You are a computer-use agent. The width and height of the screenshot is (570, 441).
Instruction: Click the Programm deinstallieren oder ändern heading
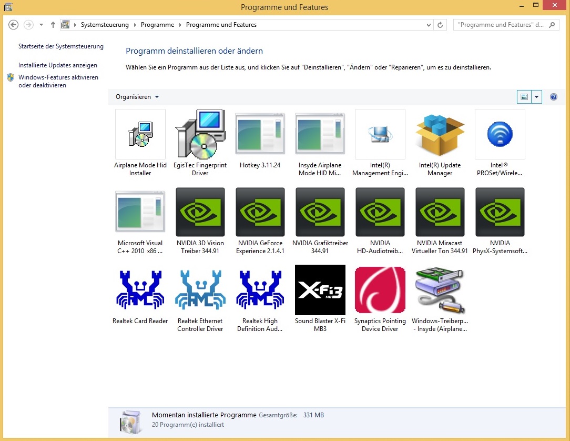[x=194, y=51]
